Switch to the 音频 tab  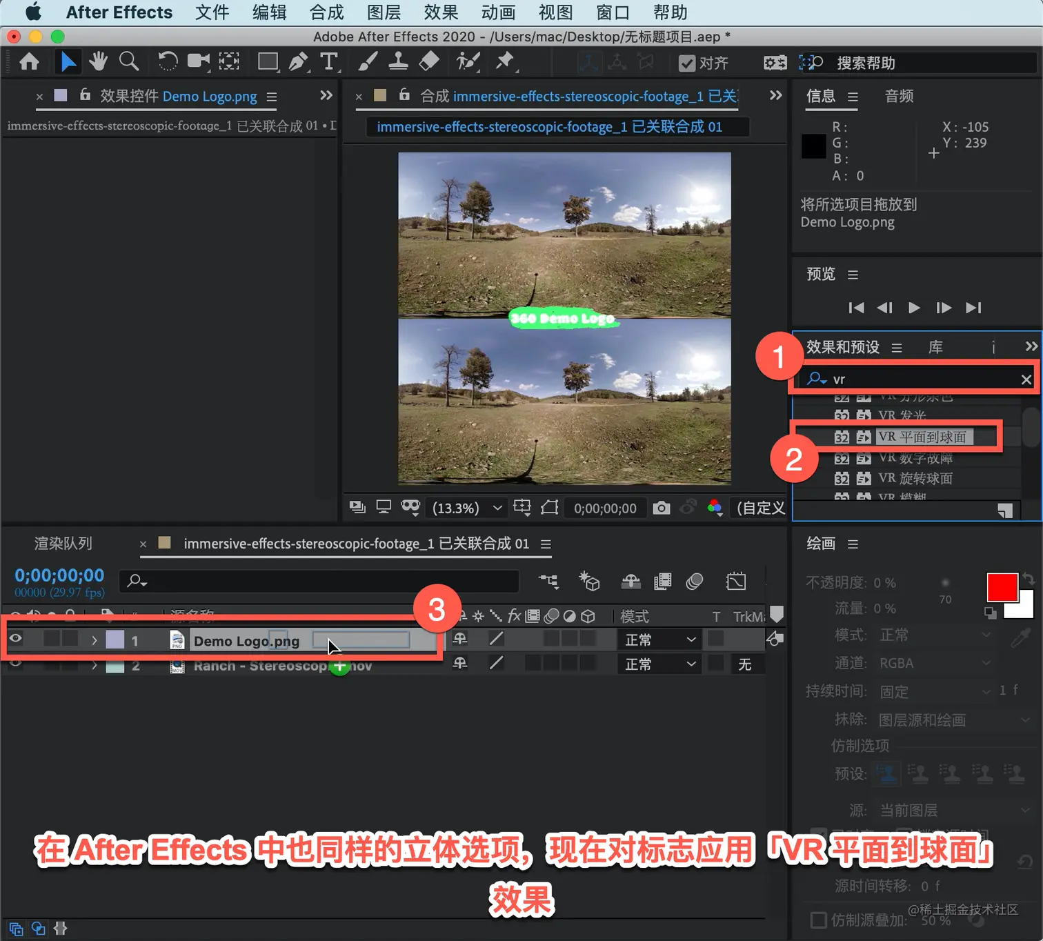[899, 96]
